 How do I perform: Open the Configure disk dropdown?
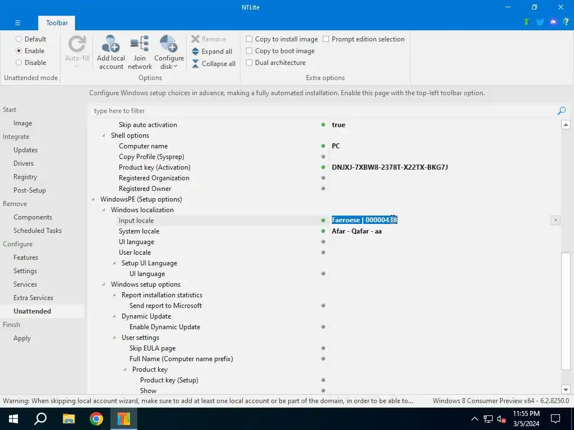click(169, 52)
